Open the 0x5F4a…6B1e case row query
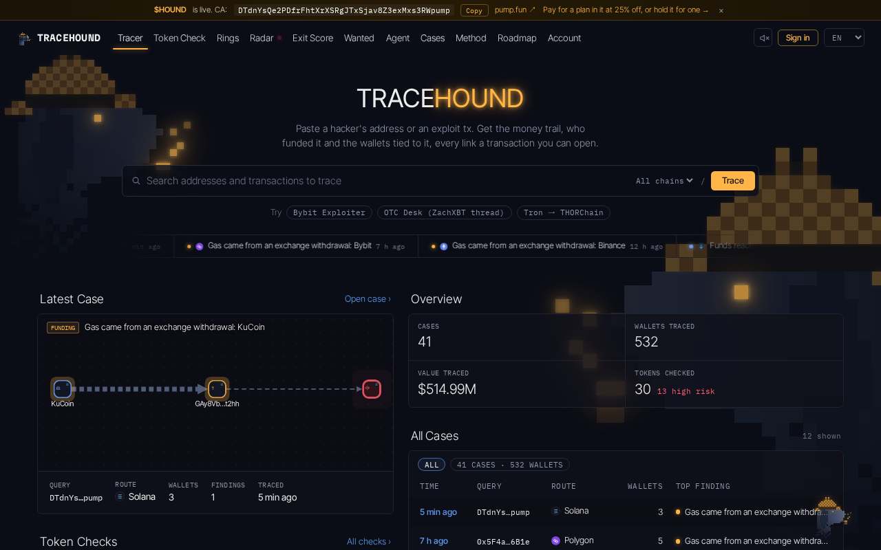Image resolution: width=881 pixels, height=550 pixels. click(503, 542)
